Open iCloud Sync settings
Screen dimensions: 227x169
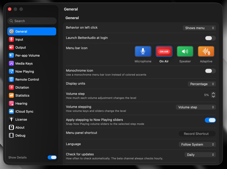[32, 111]
